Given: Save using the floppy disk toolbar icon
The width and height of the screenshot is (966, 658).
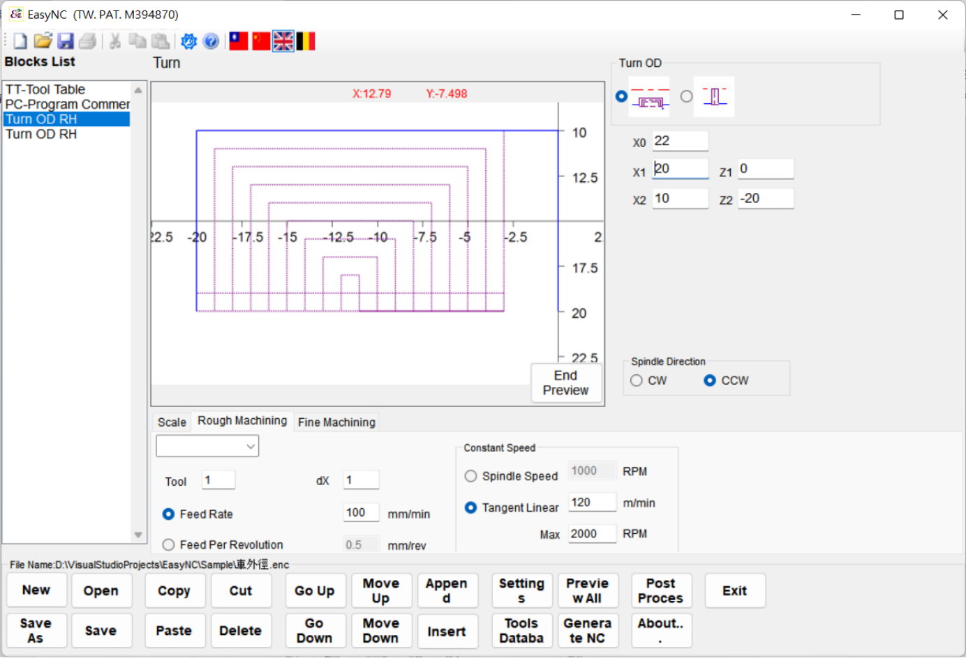Looking at the screenshot, I should [x=66, y=41].
